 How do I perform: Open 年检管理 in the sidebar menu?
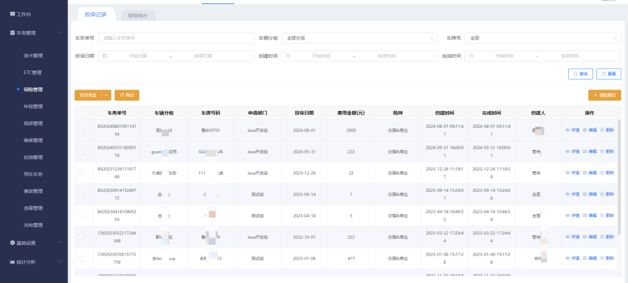pyautogui.click(x=33, y=106)
